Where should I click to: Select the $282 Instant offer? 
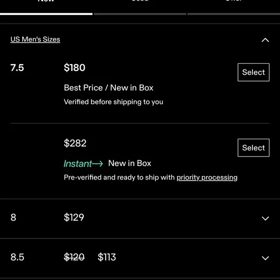point(253,148)
